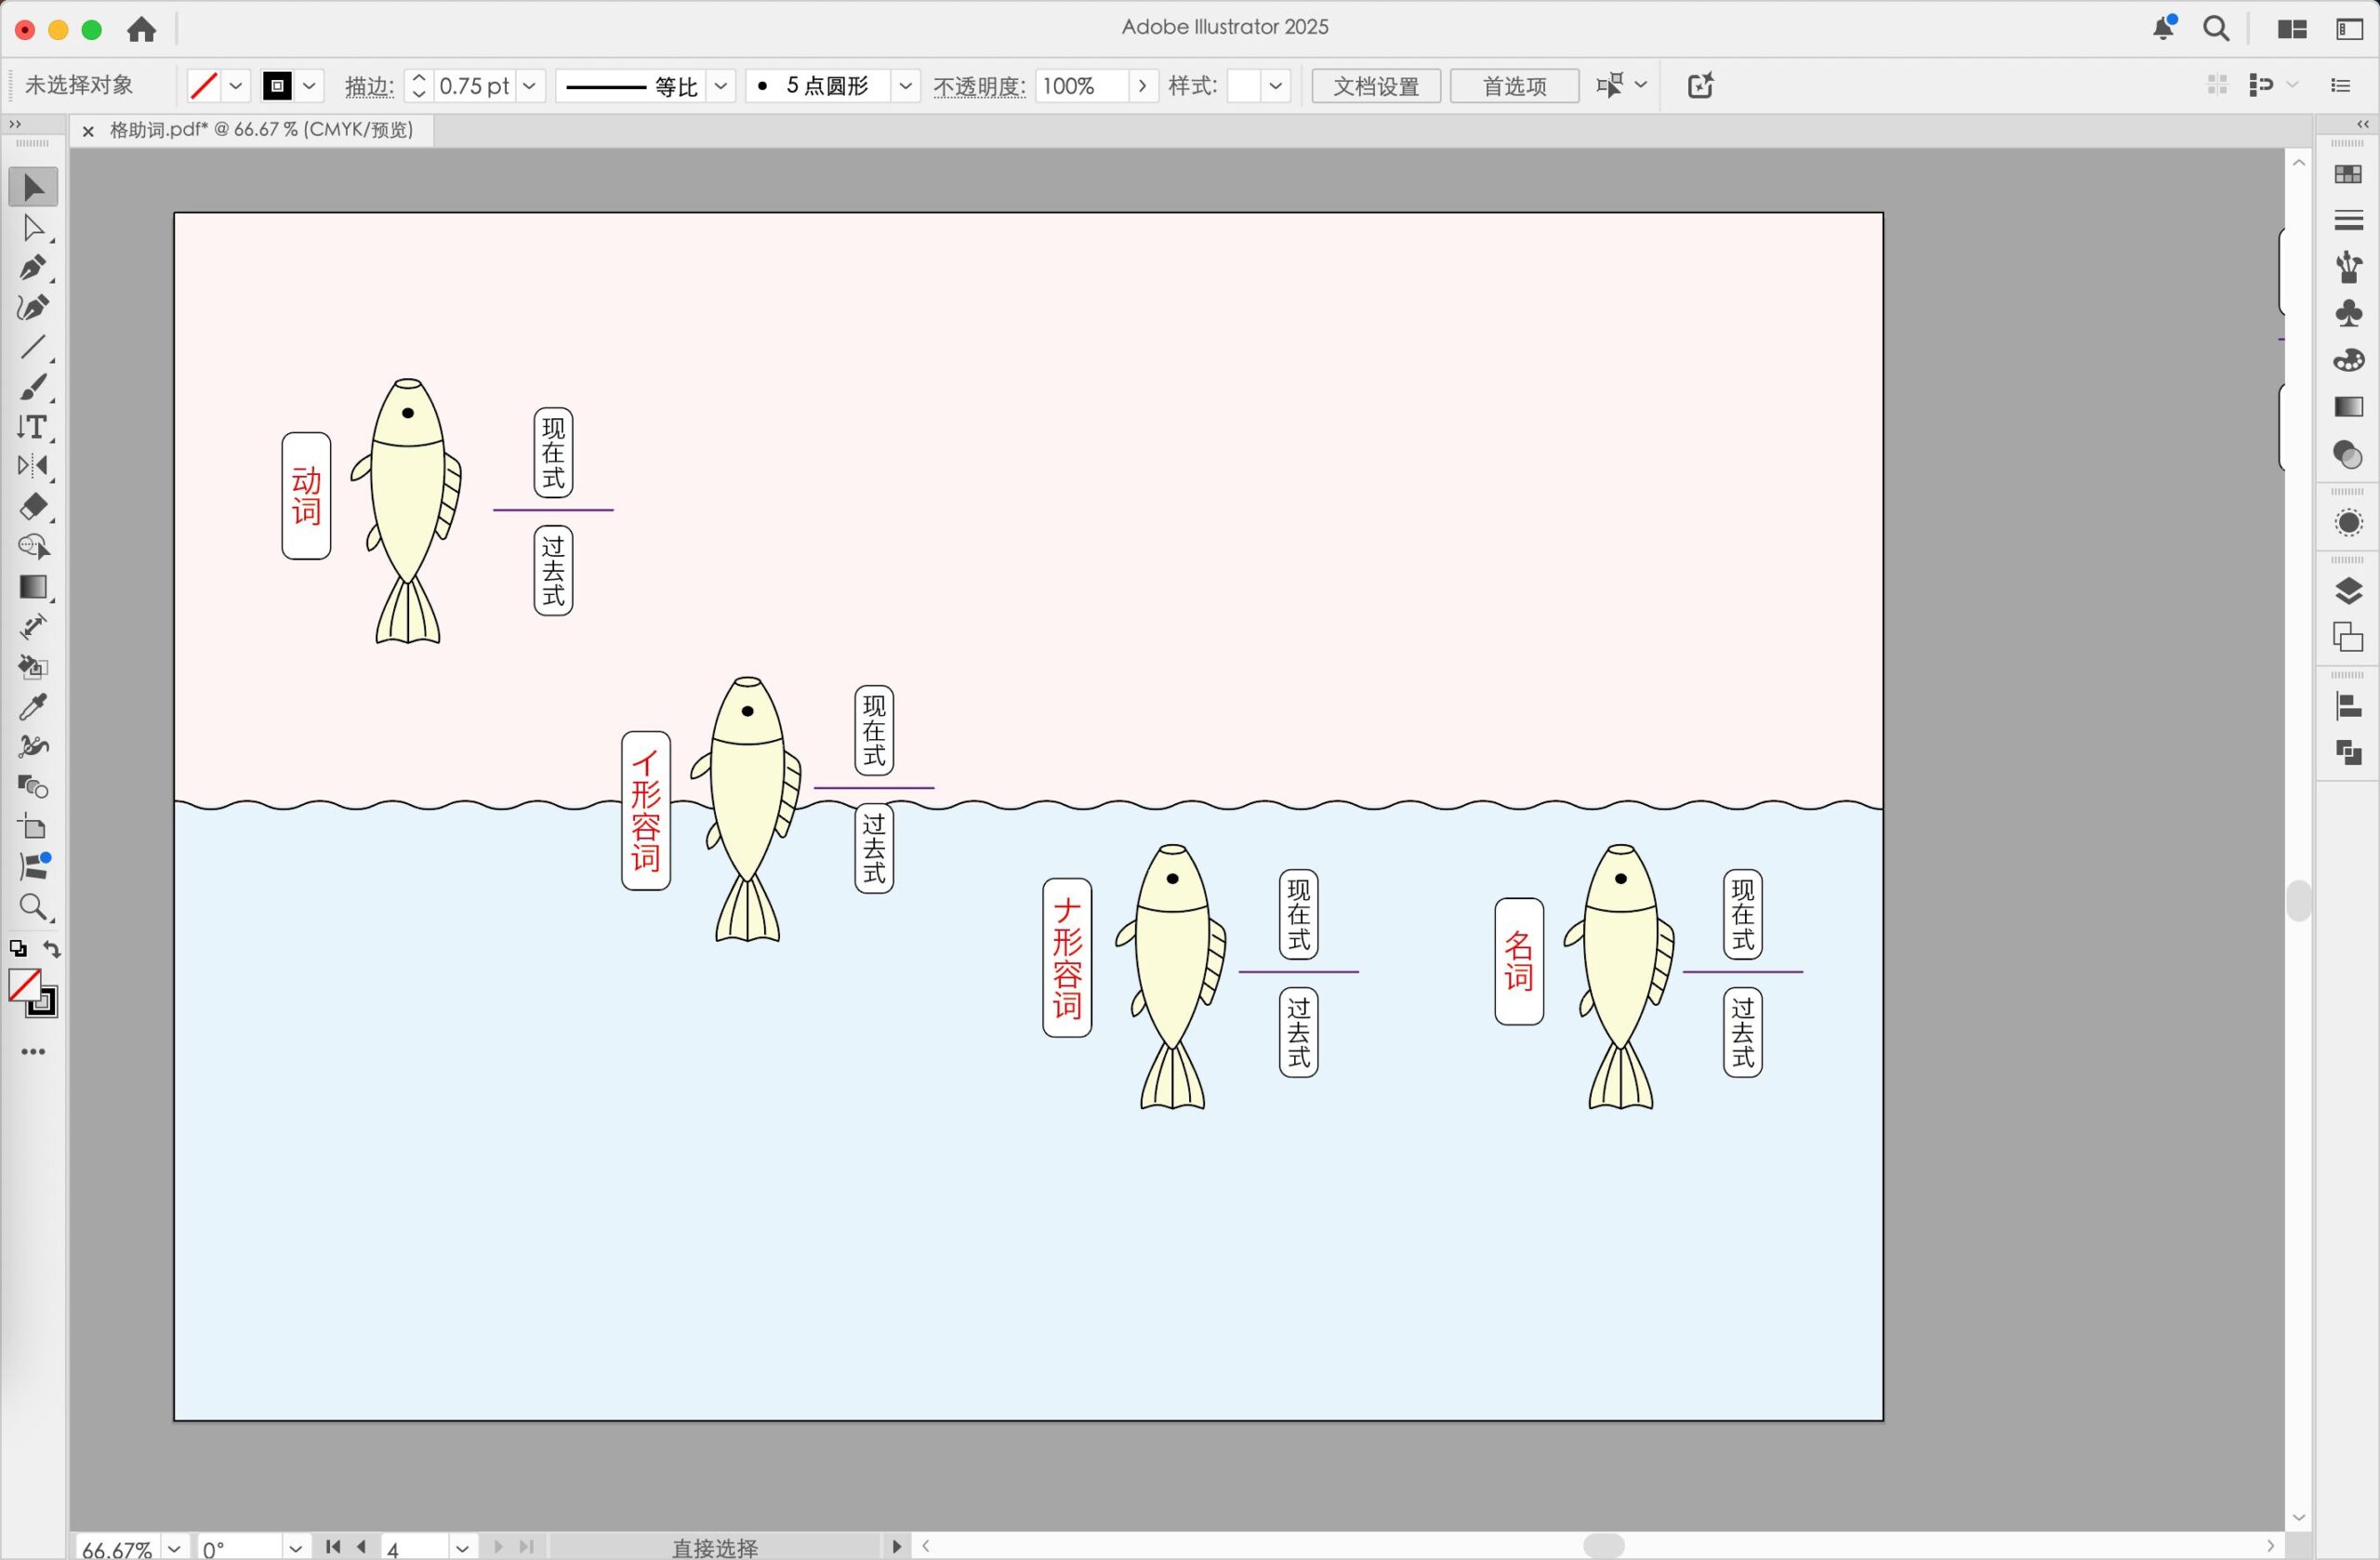Click the 文档设置 button

click(x=1376, y=86)
